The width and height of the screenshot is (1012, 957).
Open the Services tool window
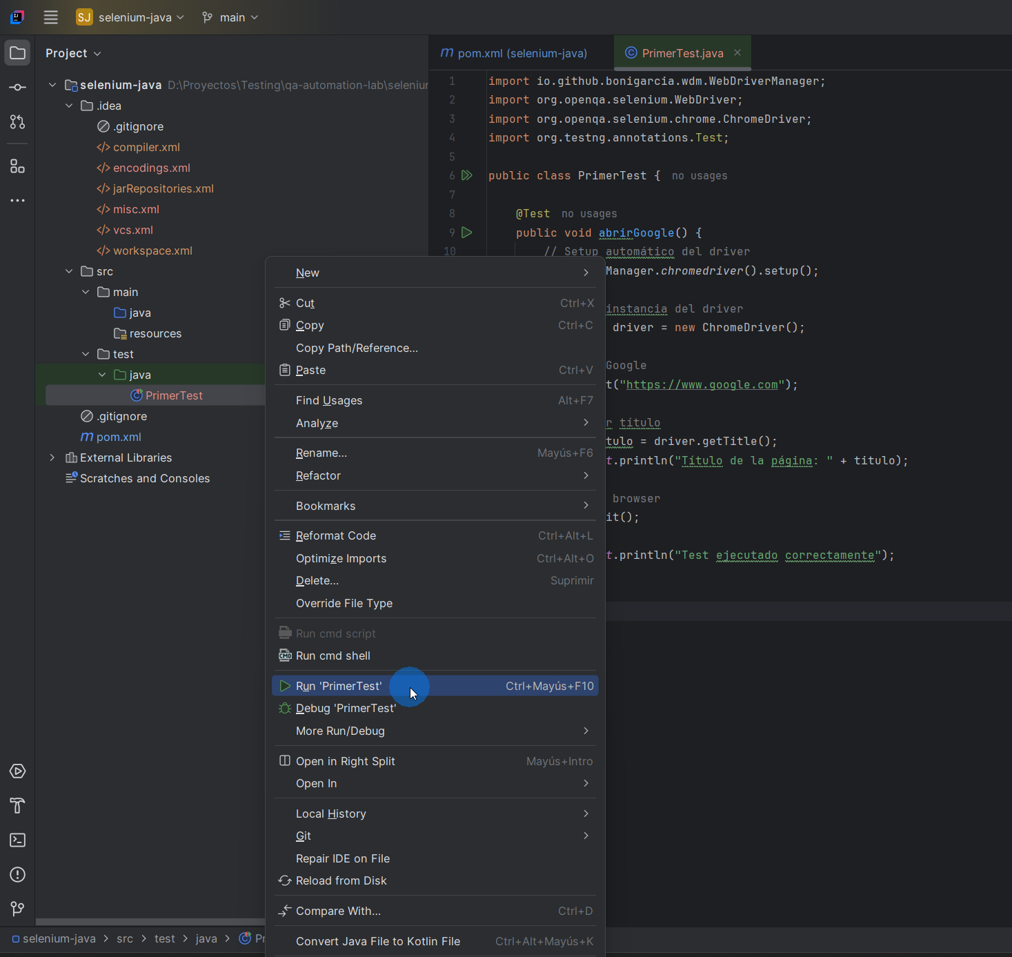pos(17,771)
